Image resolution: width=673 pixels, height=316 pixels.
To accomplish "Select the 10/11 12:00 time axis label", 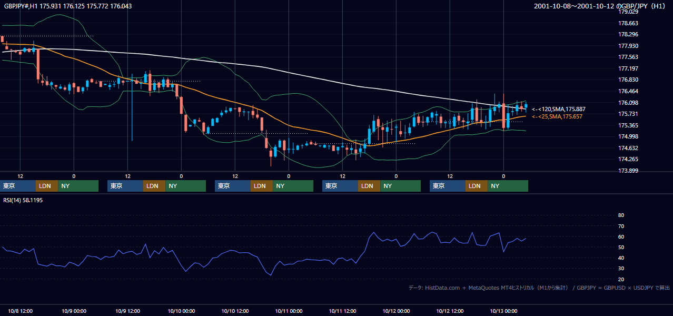I will (343, 311).
